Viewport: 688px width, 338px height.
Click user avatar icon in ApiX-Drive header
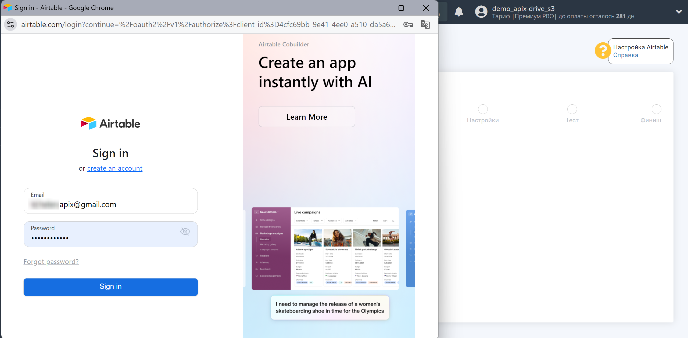(x=481, y=12)
